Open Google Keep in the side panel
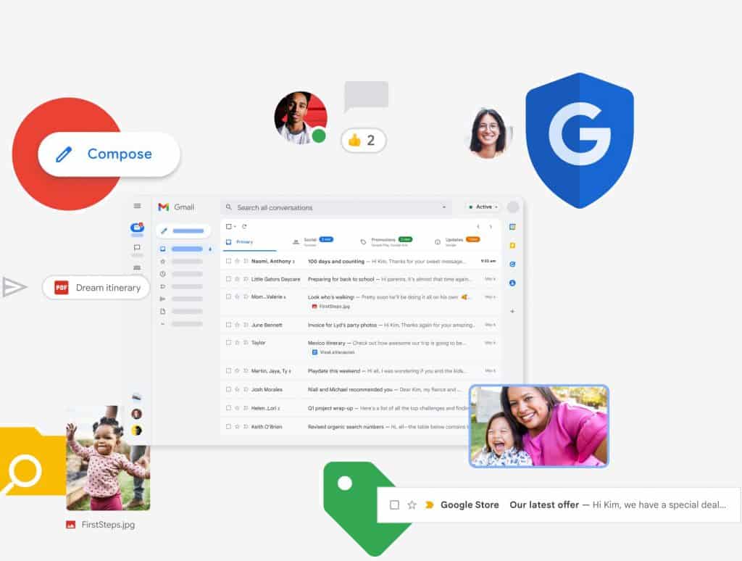 point(512,245)
